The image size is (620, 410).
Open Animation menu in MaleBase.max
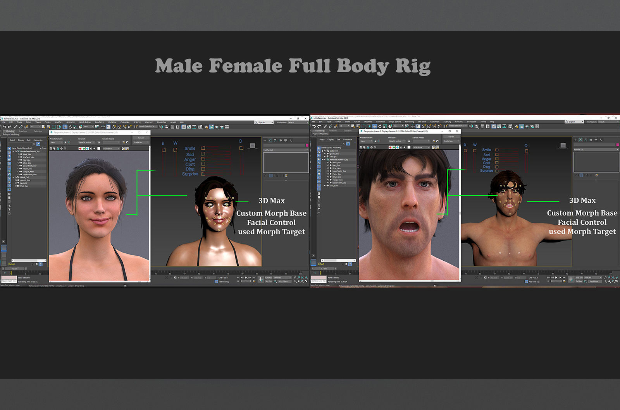[381, 121]
